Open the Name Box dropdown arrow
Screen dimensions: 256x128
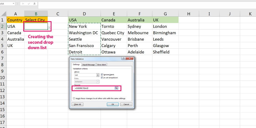(x=13, y=4)
